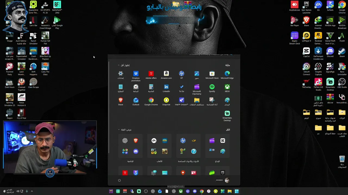Select the Battlefield 2042 desktop shortcut
348x195 pixels.
click(x=57, y=7)
